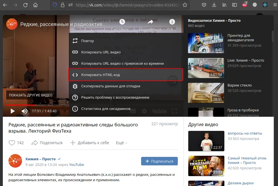Image resolution: width=278 pixels, height=186 pixels.
Task: Go back with the browser back arrow
Action: [x=5, y=5]
